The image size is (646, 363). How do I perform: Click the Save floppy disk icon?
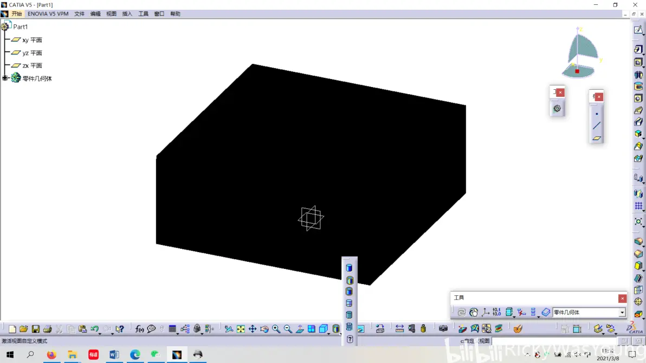tap(35, 329)
